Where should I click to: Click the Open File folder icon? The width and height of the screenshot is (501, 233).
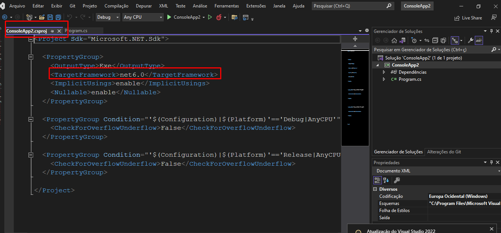(42, 17)
